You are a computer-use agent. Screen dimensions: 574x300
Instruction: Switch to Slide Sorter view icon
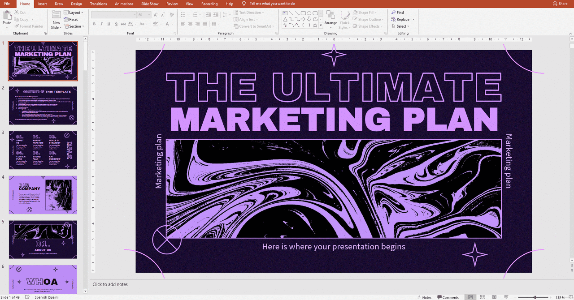tap(483, 297)
